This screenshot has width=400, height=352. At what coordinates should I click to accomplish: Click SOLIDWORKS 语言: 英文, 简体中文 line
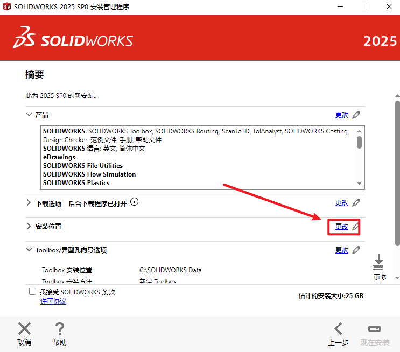(x=94, y=149)
